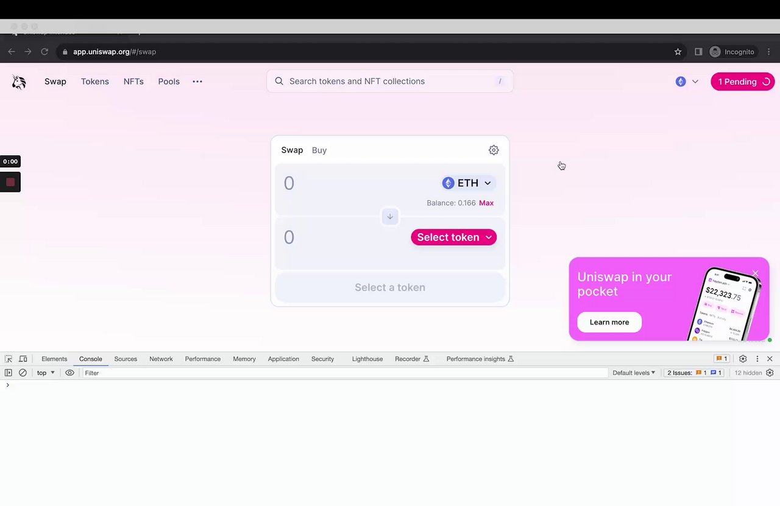Viewport: 780px width, 506px height.
Task: Open the Select token dropdown
Action: pos(454,237)
